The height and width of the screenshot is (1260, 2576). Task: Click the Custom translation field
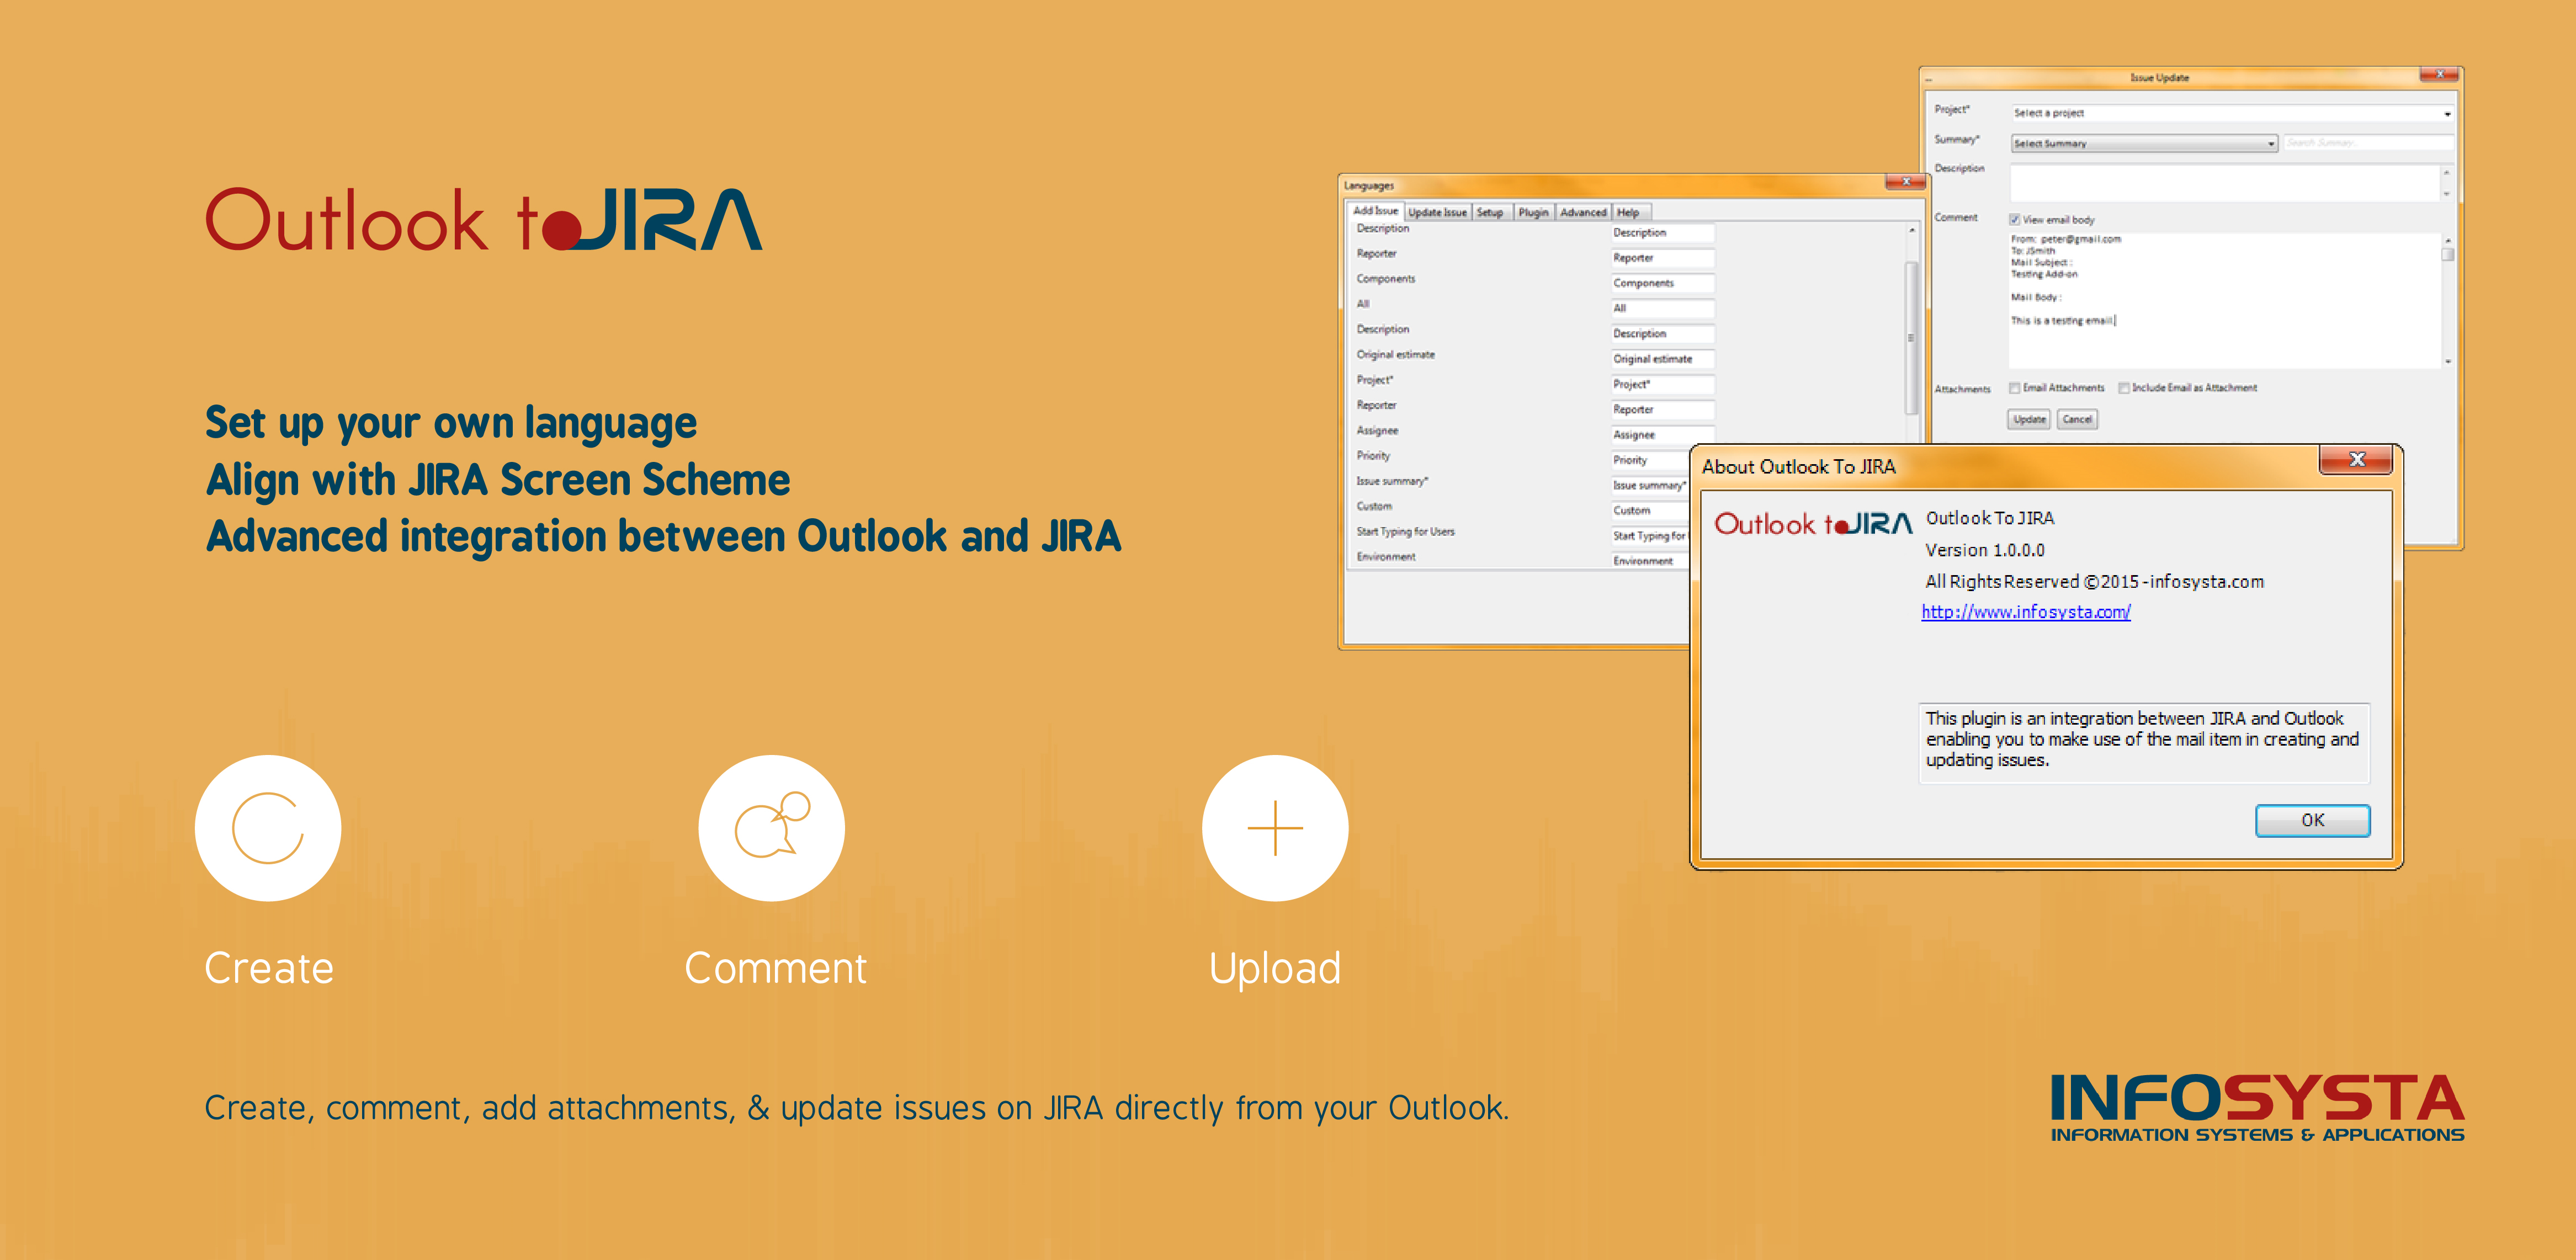coord(1650,510)
